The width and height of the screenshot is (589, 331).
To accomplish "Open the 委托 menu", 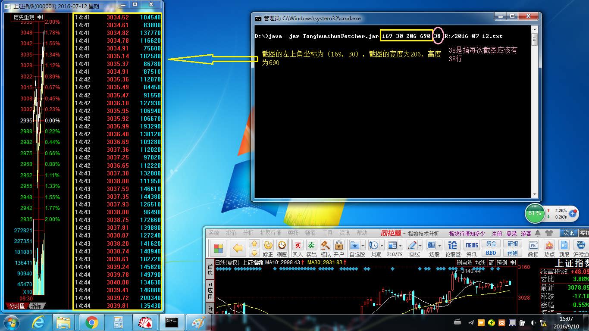I will [293, 233].
